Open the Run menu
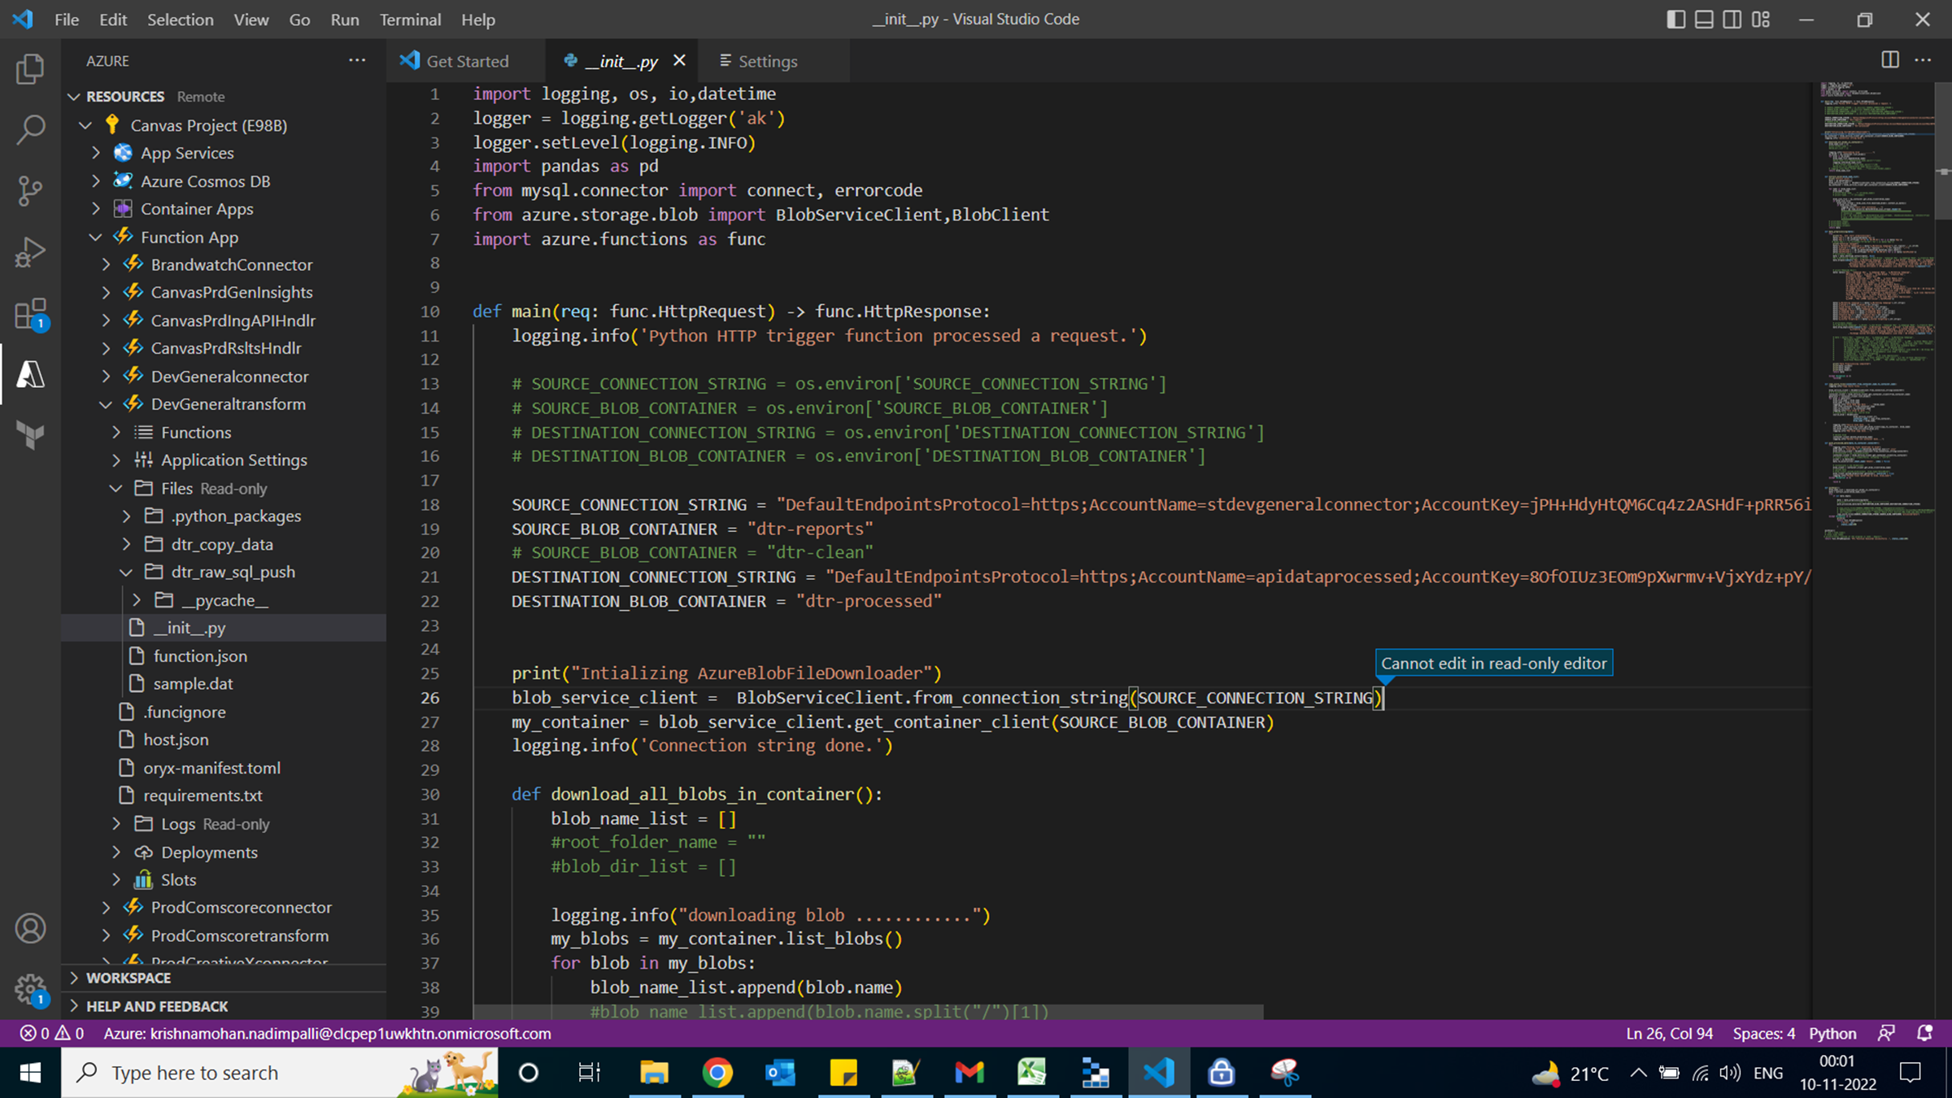Viewport: 1952px width, 1098px height. (345, 19)
